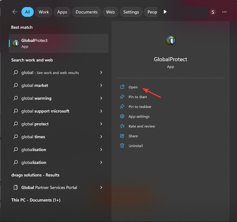Click the 'global warming' suggestion text
The width and height of the screenshot is (237, 222).
click(x=36, y=98)
